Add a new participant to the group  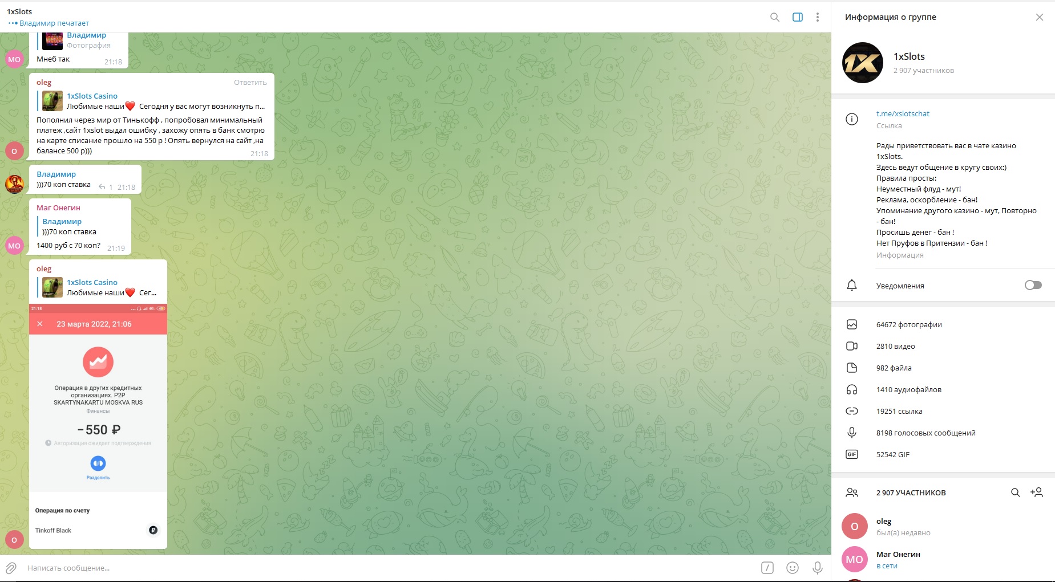(1037, 493)
